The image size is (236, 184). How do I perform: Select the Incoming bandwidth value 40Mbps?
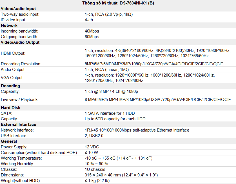tap(92, 31)
